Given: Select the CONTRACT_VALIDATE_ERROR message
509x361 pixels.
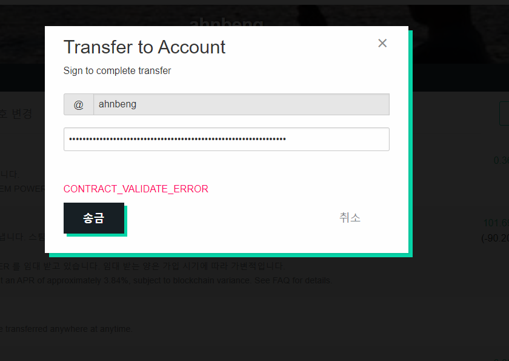Looking at the screenshot, I should click(136, 189).
